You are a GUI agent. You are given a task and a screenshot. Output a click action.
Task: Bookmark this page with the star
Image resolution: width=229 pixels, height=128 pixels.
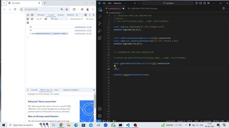[x=67, y=9]
